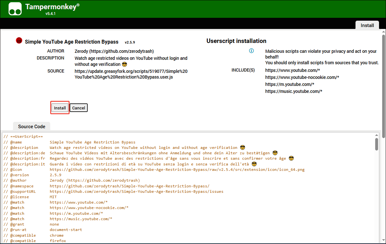Screen dimensions: 386x244
Task: Click the script version v2.5.9
Action: tap(130, 42)
